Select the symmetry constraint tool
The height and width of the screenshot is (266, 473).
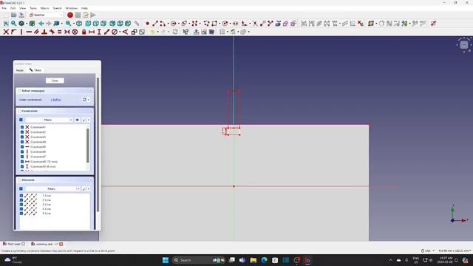67,32
